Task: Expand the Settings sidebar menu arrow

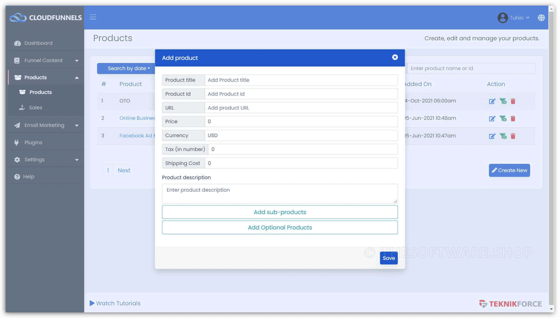Action: pyautogui.click(x=77, y=160)
